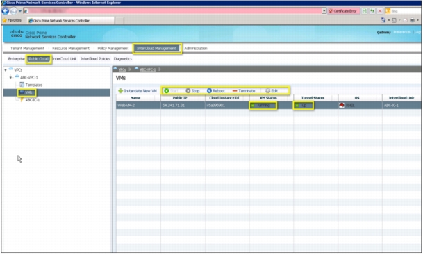Click the RHEL OS cell
Image resolution: width=423 pixels, height=255 pixels.
[x=360, y=105]
